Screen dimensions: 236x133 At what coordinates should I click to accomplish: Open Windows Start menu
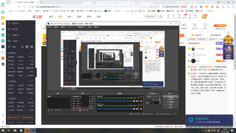tap(3, 131)
